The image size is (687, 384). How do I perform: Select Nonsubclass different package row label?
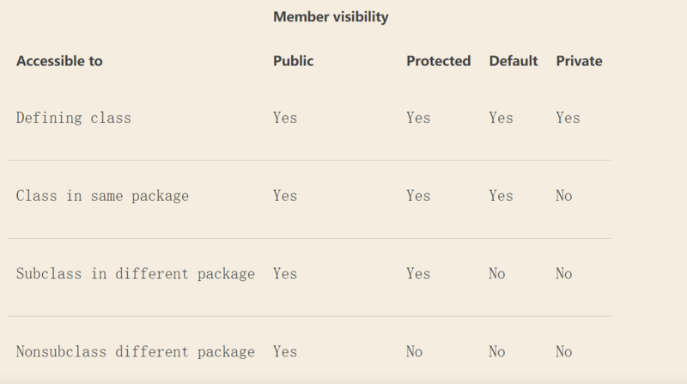coord(136,351)
